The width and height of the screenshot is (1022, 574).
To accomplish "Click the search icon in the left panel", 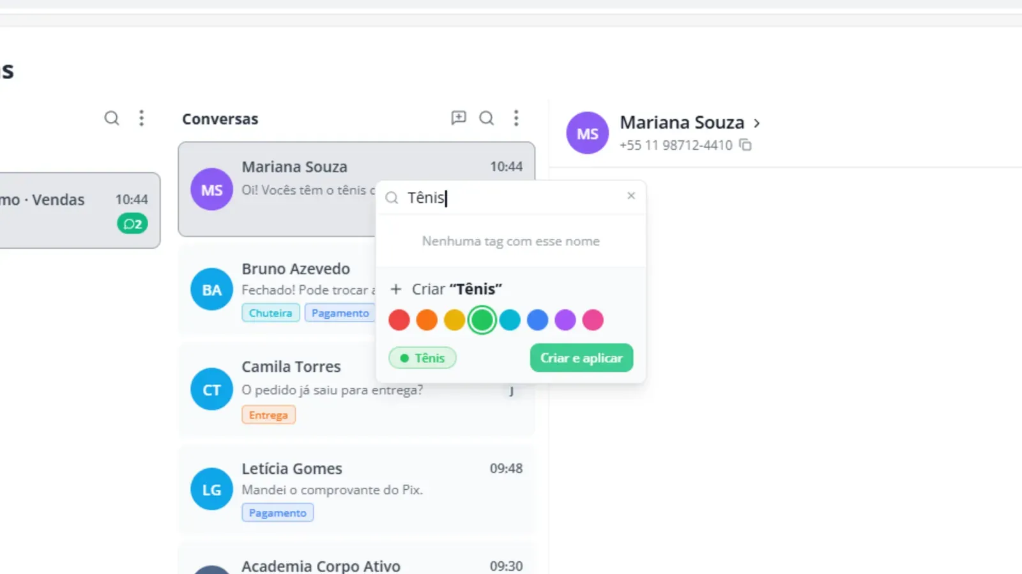I will coord(112,118).
